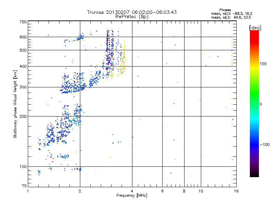Click y-axis tick label '750'
Screen dimensions: 278x208
23,22
